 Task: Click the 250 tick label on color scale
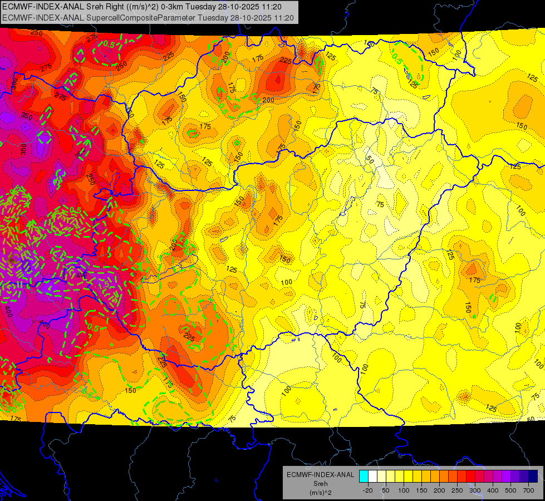tap(457, 490)
